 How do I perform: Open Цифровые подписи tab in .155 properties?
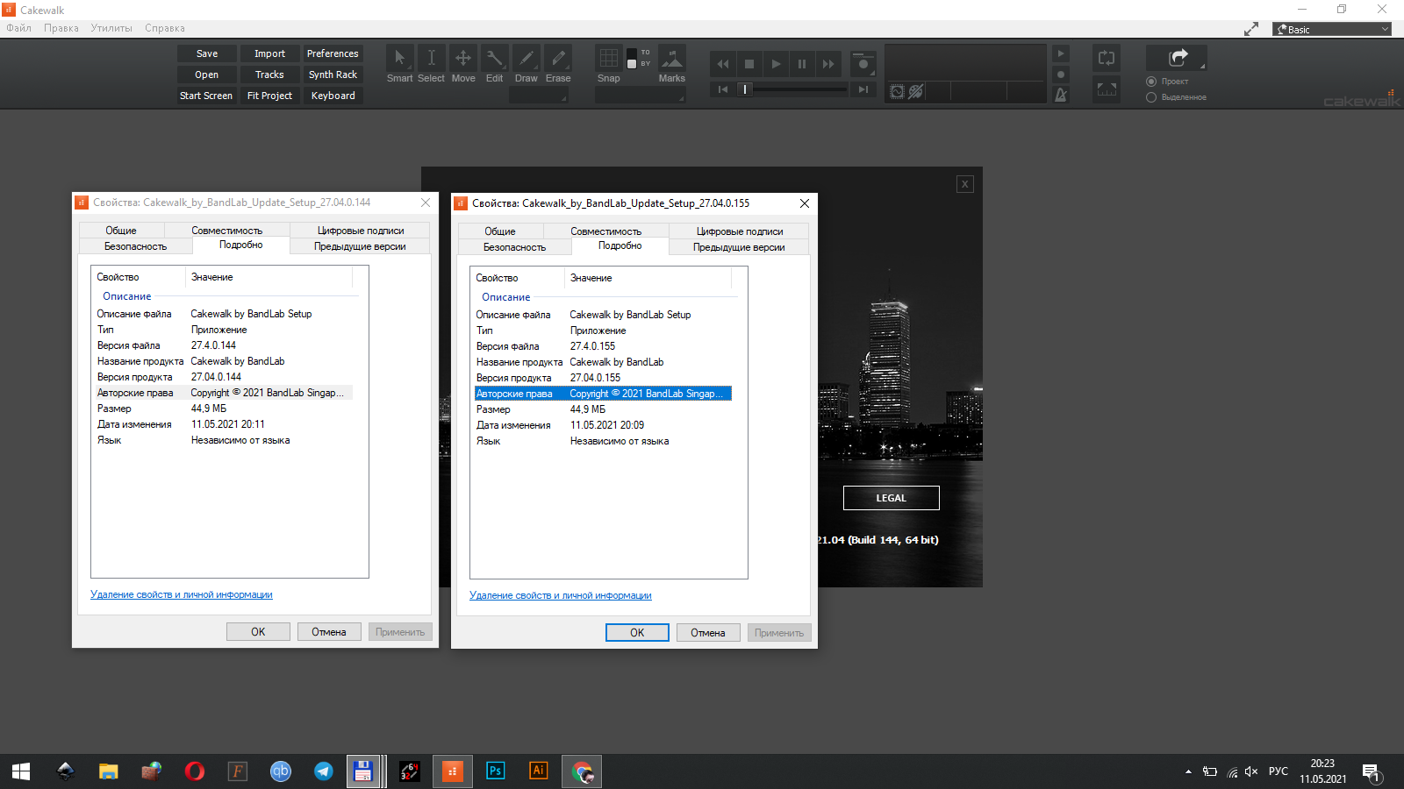[740, 231]
